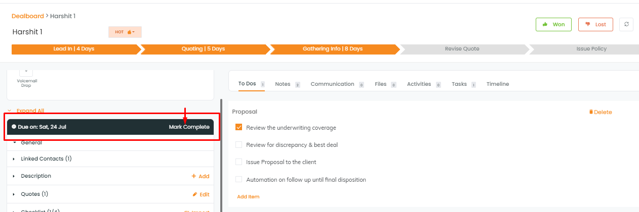Click the Voicemail Drop icon

pos(27,72)
